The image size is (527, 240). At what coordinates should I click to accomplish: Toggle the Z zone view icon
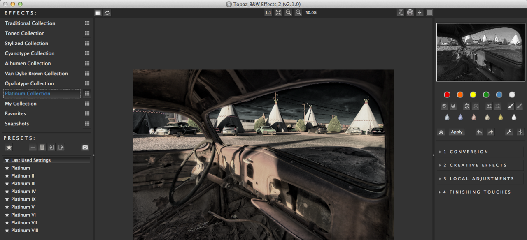[400, 13]
